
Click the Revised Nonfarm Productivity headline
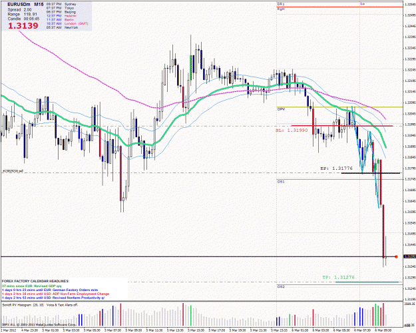coord(53,298)
